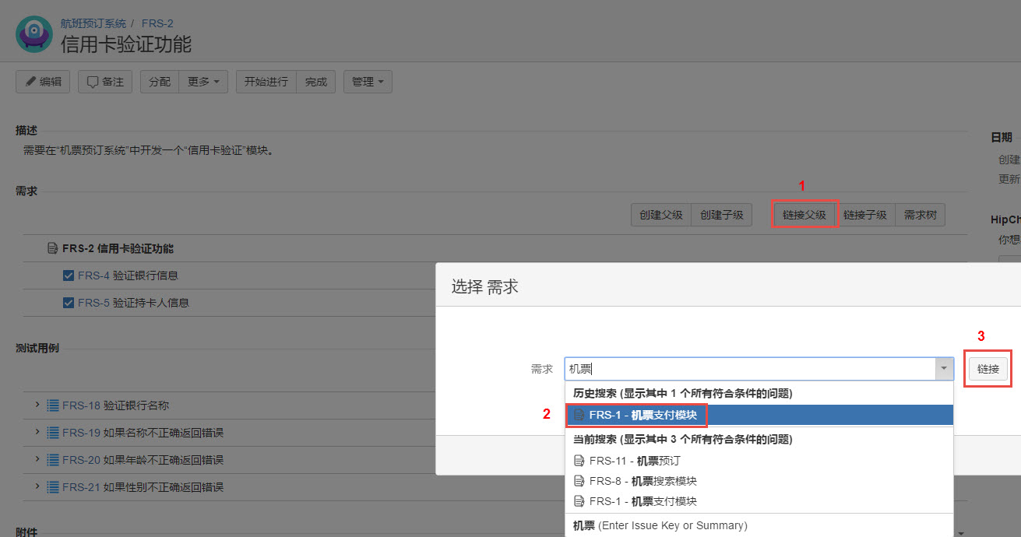Click the 创建子级 button

pyautogui.click(x=722, y=216)
